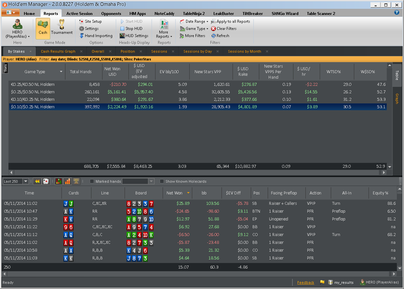
Task: Open the TiltBreaker tab
Action: pyautogui.click(x=253, y=14)
